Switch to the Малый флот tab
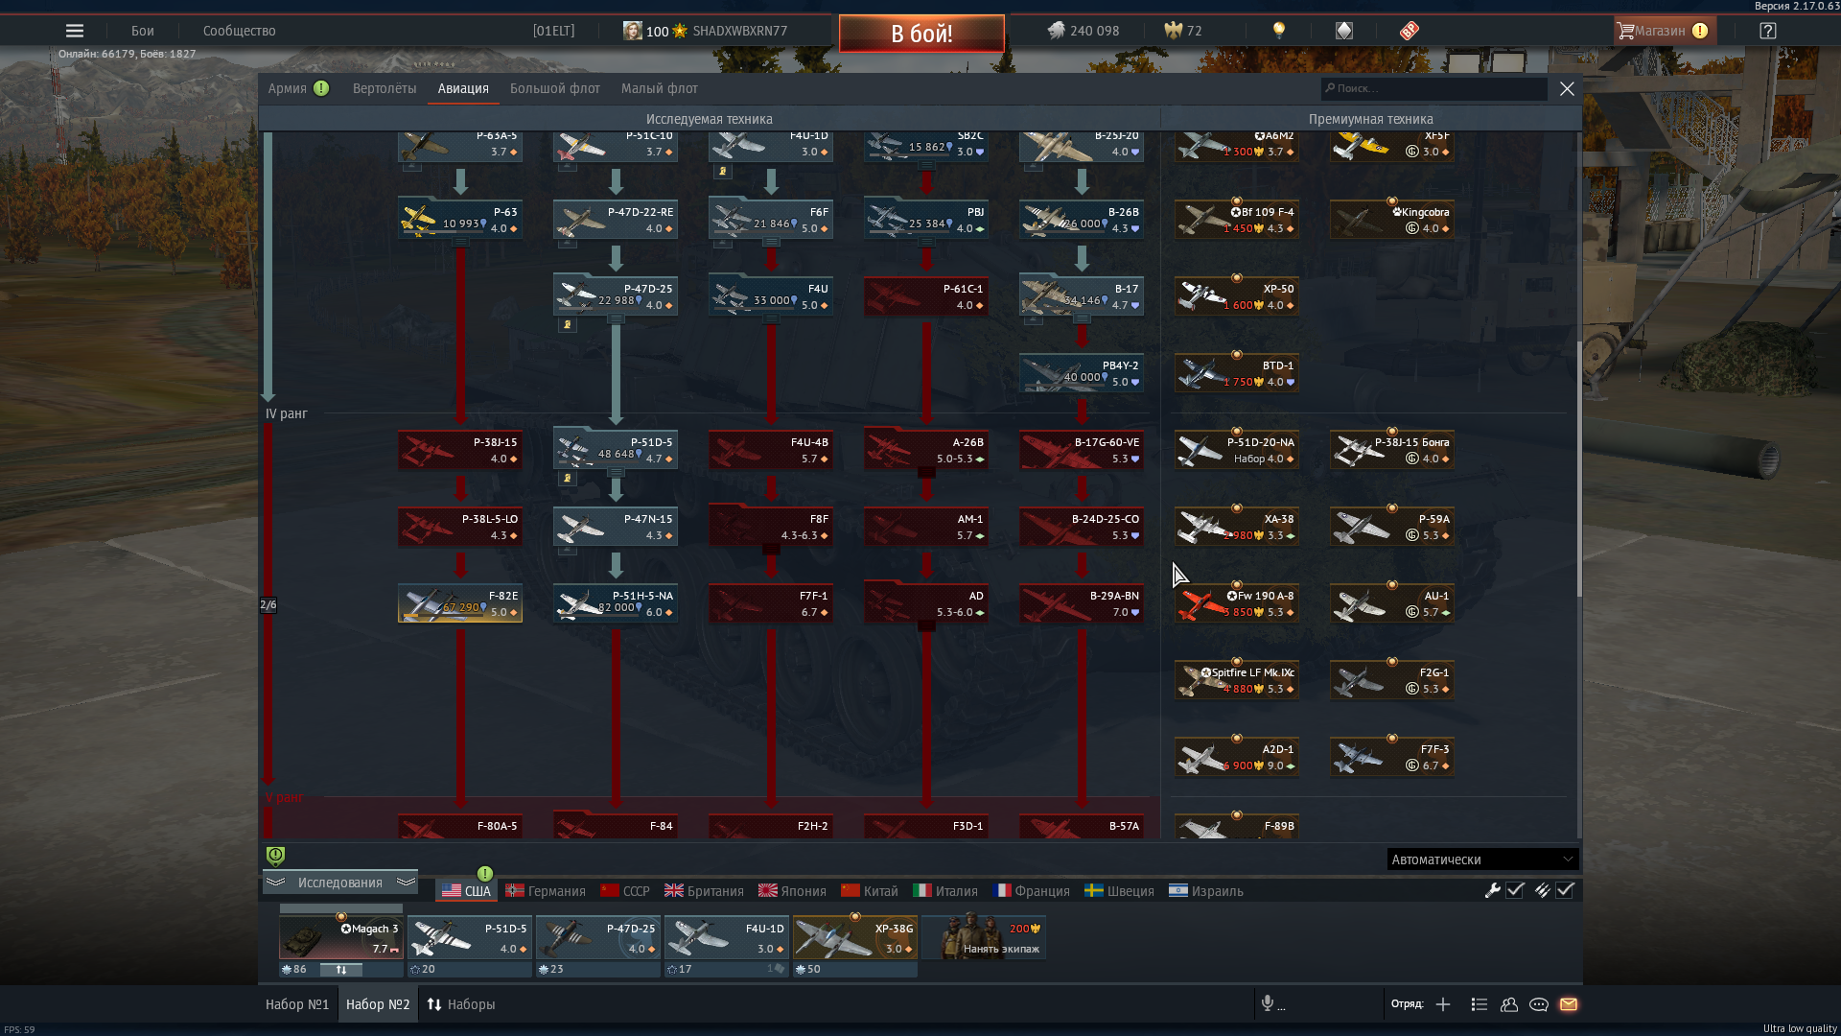Screen dimensions: 1841x1036 click(x=660, y=88)
